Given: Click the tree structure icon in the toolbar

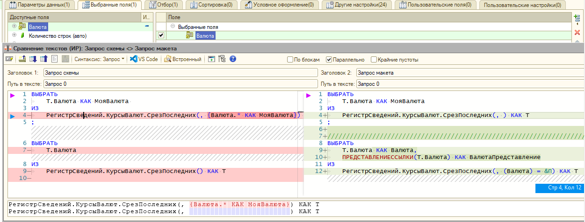Looking at the screenshot, I should click(x=222, y=59).
